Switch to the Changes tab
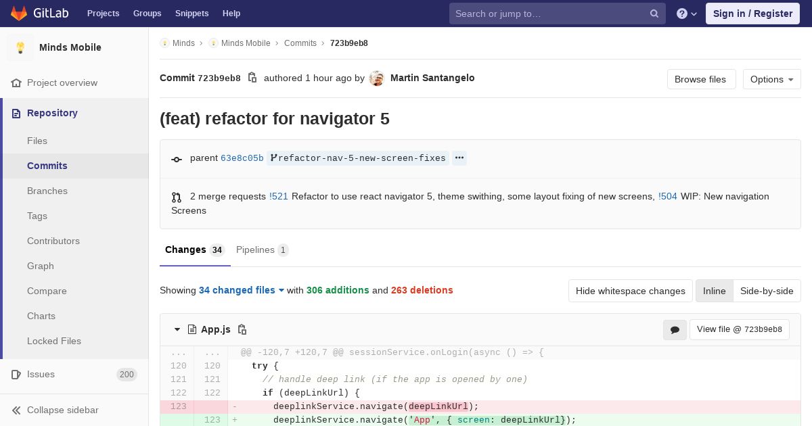Viewport: 812px width, 426px height. 194,250
